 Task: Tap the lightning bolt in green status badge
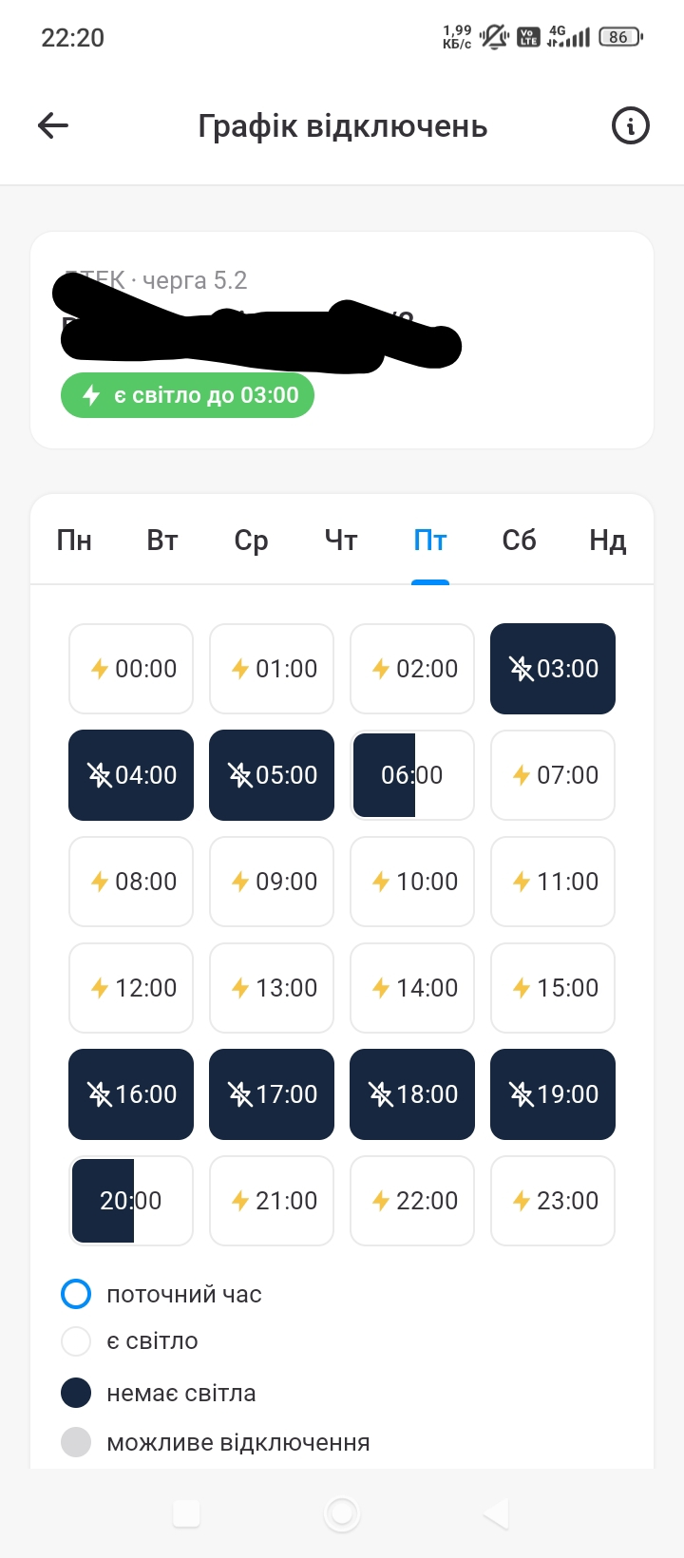[x=91, y=395]
